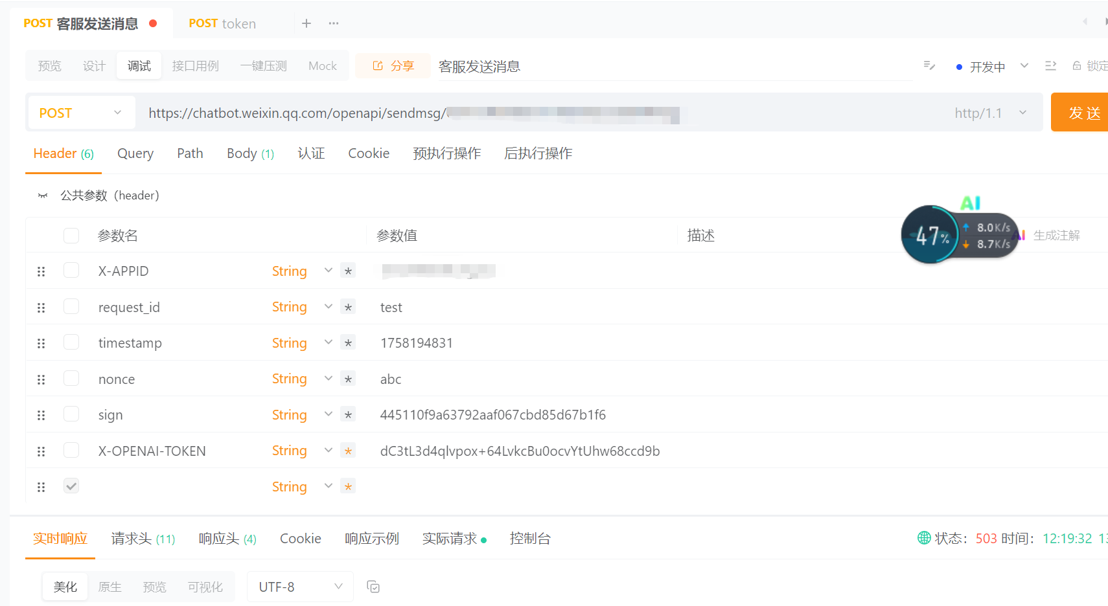Screen dimensions: 1108x606
Task: Click the drag handle of nonce row
Action: click(x=41, y=379)
